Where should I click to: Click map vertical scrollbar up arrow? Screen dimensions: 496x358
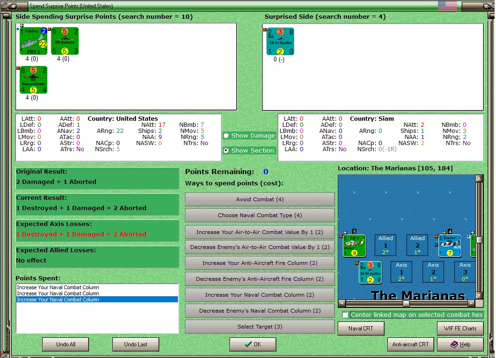[479, 178]
